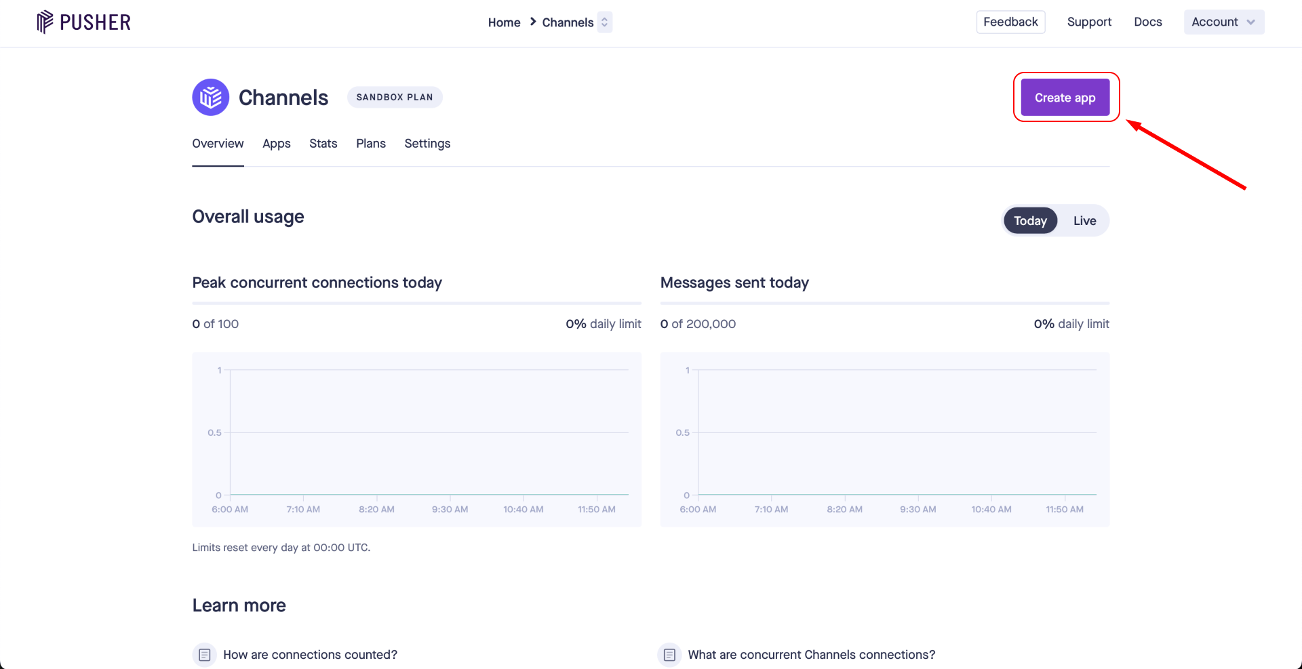Go to the Stats tab
This screenshot has width=1302, height=669.
[323, 144]
